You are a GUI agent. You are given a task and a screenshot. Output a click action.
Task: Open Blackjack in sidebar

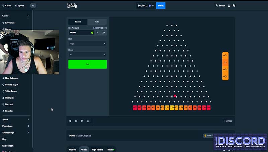8,98
